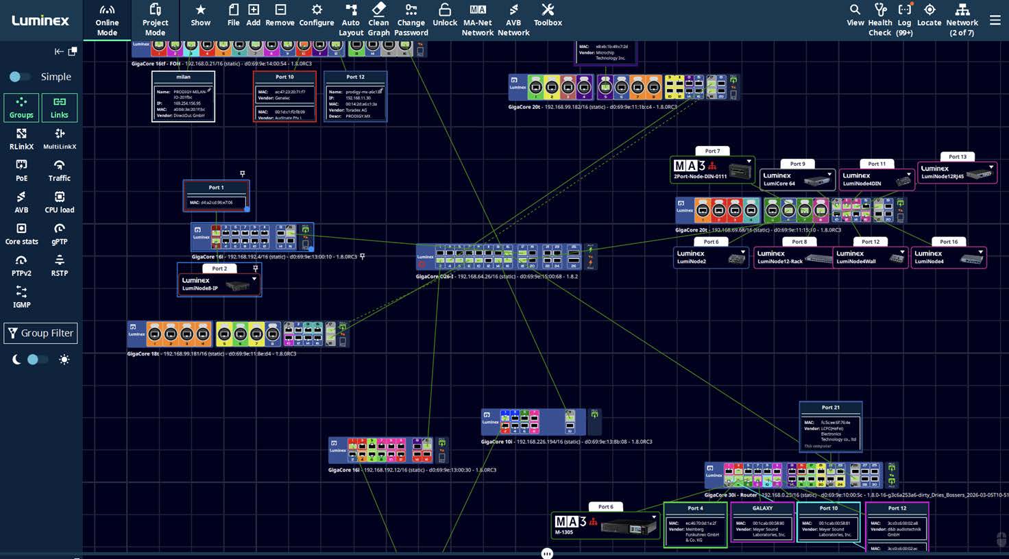Open the Group Filter
Screen dimensions: 1009x559
(x=40, y=333)
